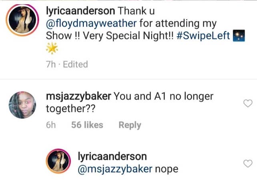
Task: Reply to msjazzybaker's comment
Action: (130, 125)
